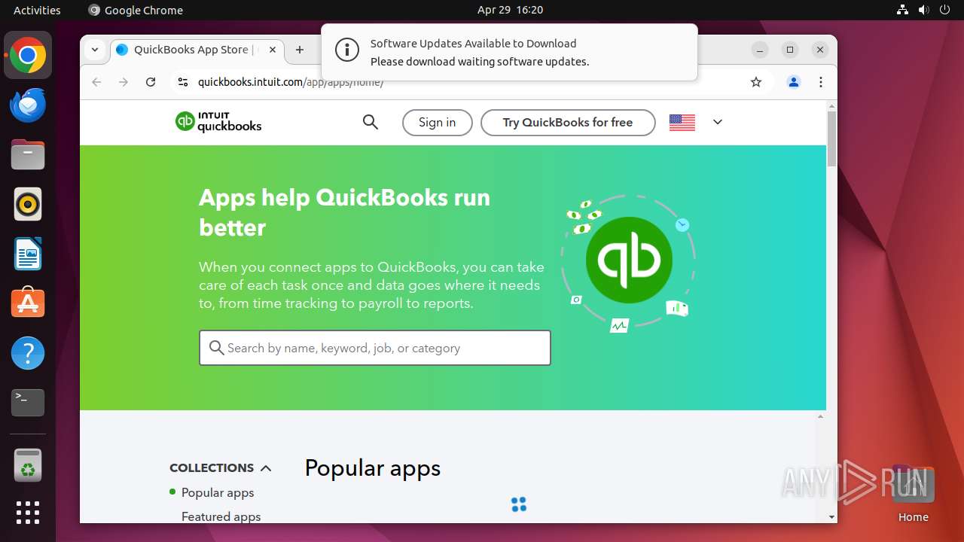Open the search magnifier in header
Viewport: 964px width, 542px height.
(x=370, y=122)
